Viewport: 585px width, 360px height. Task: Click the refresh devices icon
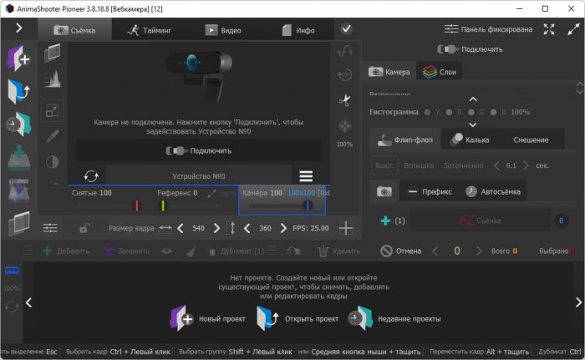coord(91,175)
